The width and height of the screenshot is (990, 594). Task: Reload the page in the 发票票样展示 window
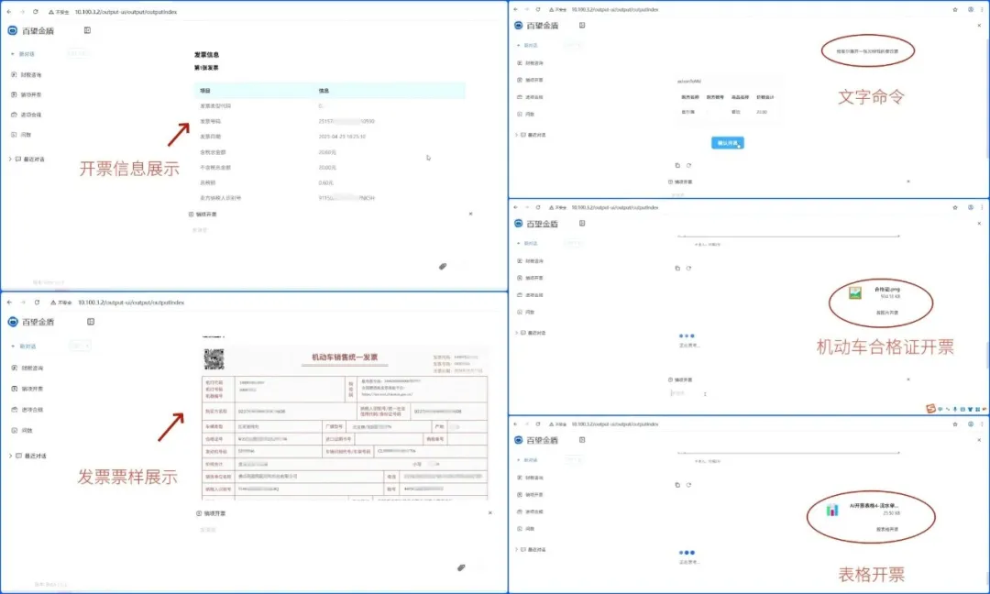click(35, 302)
